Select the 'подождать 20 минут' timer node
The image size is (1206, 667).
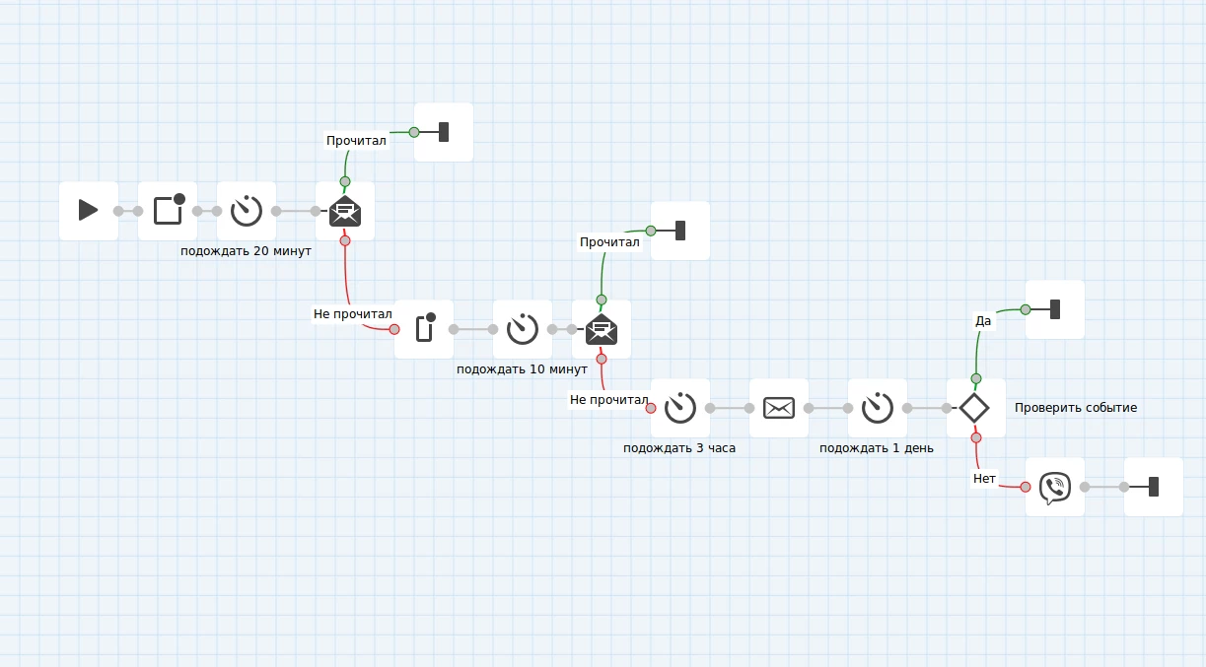[247, 210]
